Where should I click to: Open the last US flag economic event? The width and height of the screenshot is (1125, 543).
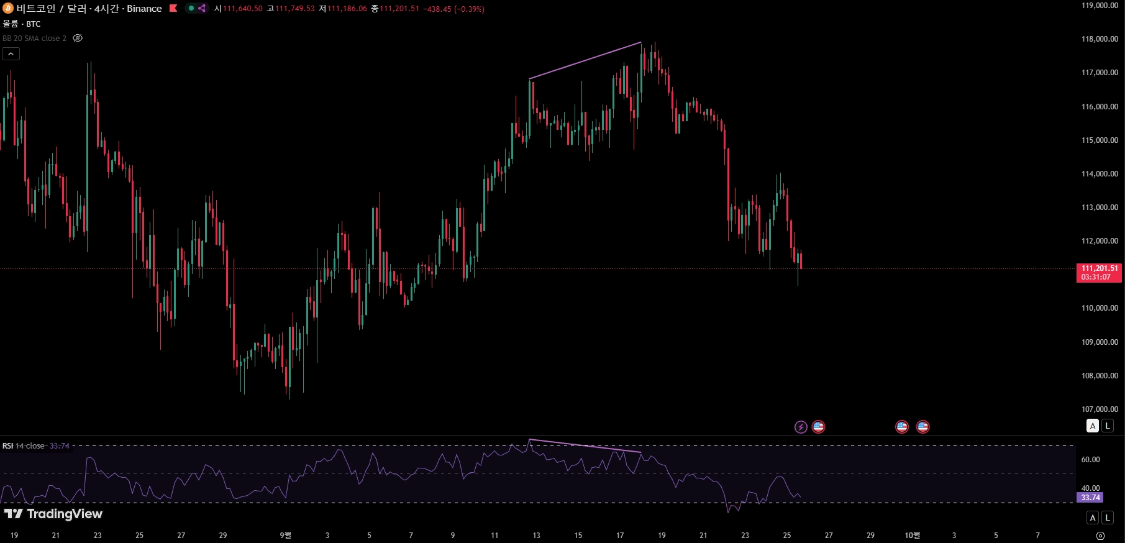(x=922, y=427)
